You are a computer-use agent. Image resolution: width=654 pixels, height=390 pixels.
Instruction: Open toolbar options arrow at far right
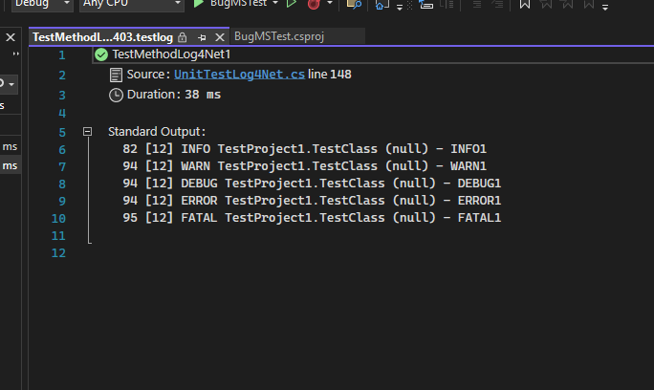[x=605, y=7]
